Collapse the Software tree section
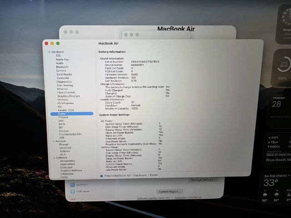The width and height of the screenshot is (291, 218). pyautogui.click(x=54, y=158)
